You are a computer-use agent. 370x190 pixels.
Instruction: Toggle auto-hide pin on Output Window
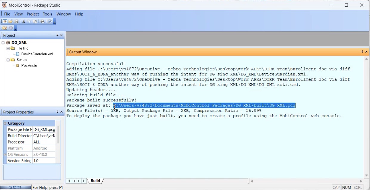(362, 52)
